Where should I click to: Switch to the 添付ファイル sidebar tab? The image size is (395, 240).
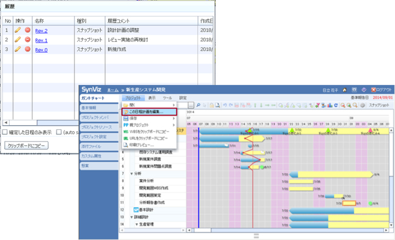click(x=99, y=146)
